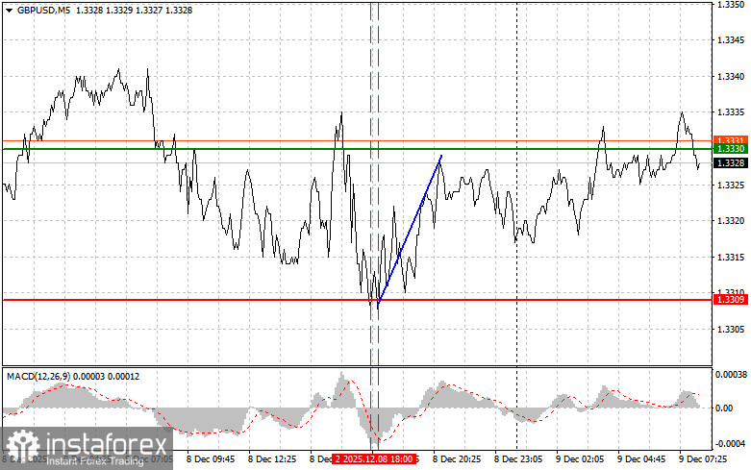Click the 8 Dec 12:25 time label

tap(272, 459)
